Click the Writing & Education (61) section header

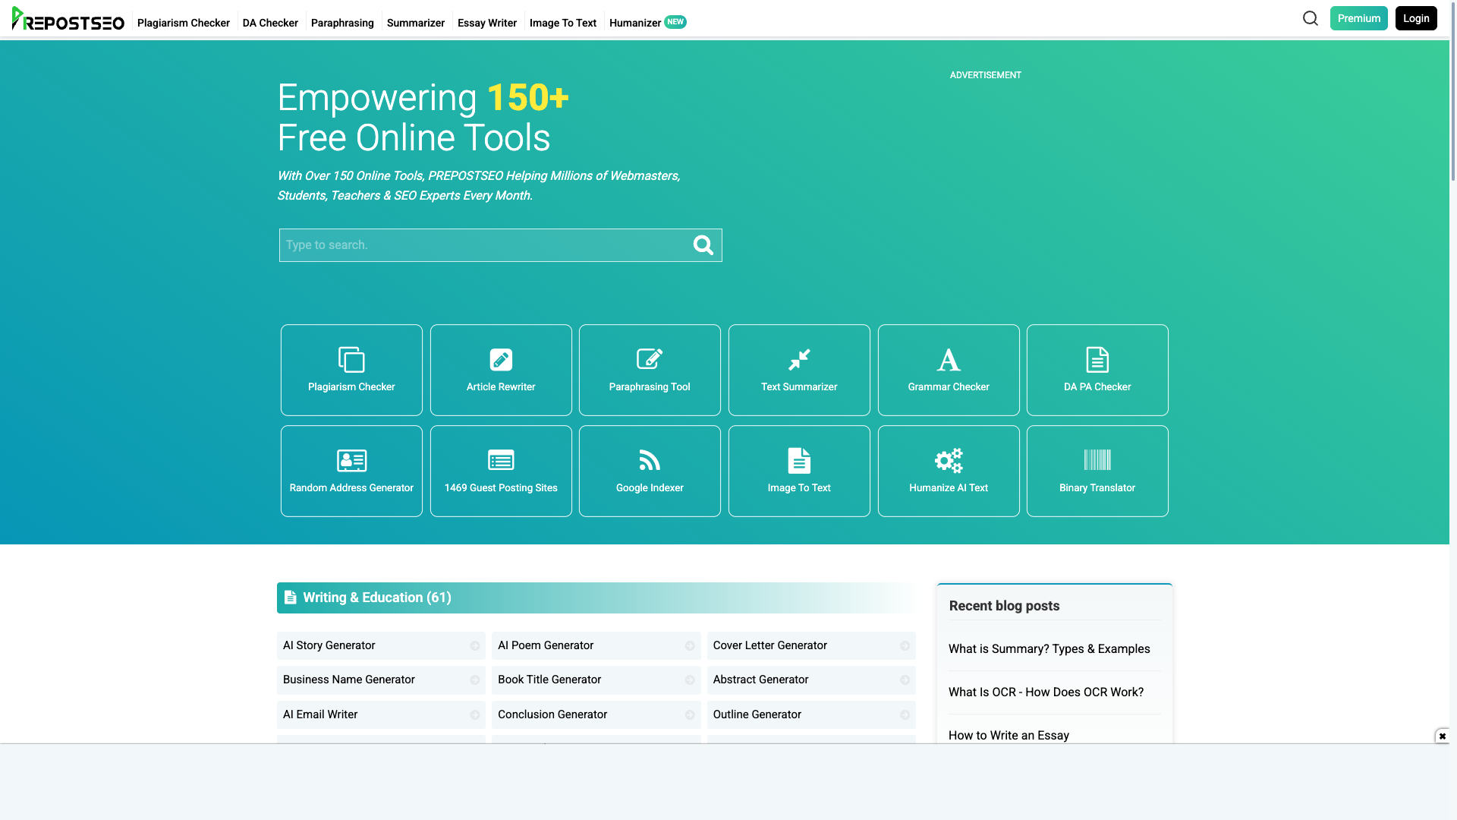click(x=596, y=598)
